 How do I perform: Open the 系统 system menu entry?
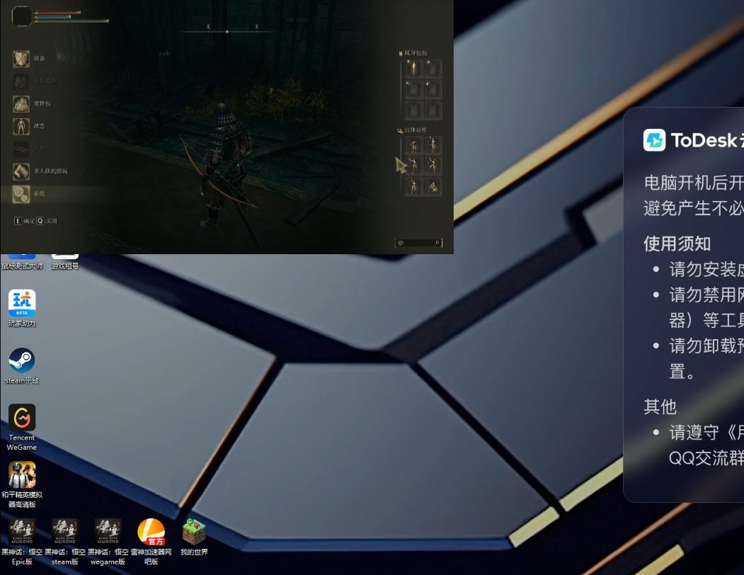(x=29, y=194)
